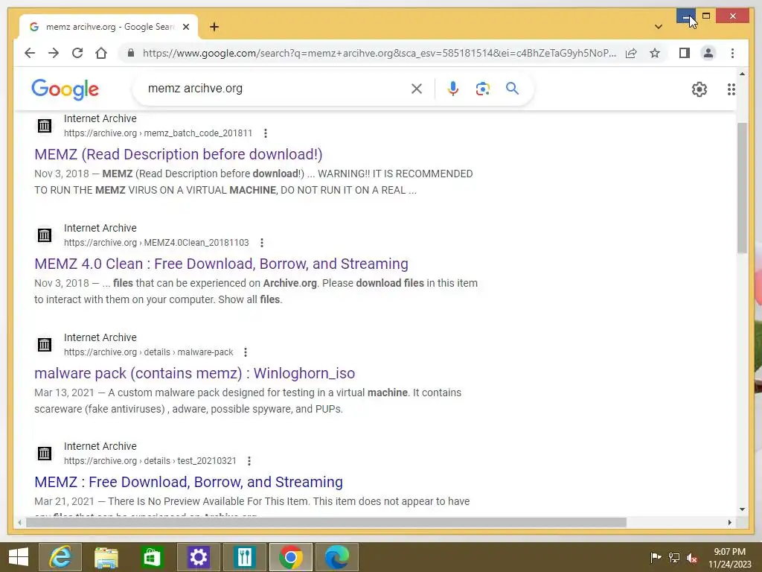Open the Windows Store taskbar icon
762x572 pixels.
(x=152, y=557)
